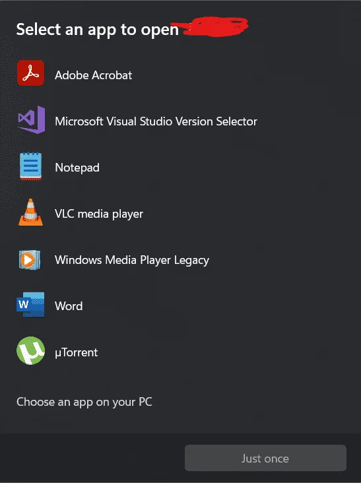The width and height of the screenshot is (361, 483).
Task: Click the 'Select an app to open' heading
Action: (97, 30)
